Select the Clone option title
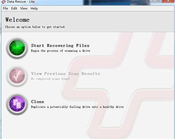Viewport: 175px width, 139px height. (38, 101)
